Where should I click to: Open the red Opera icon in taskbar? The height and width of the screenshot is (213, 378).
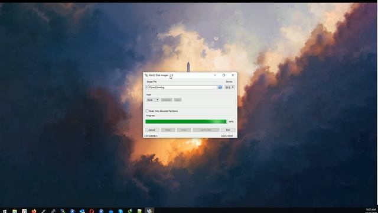click(x=92, y=211)
